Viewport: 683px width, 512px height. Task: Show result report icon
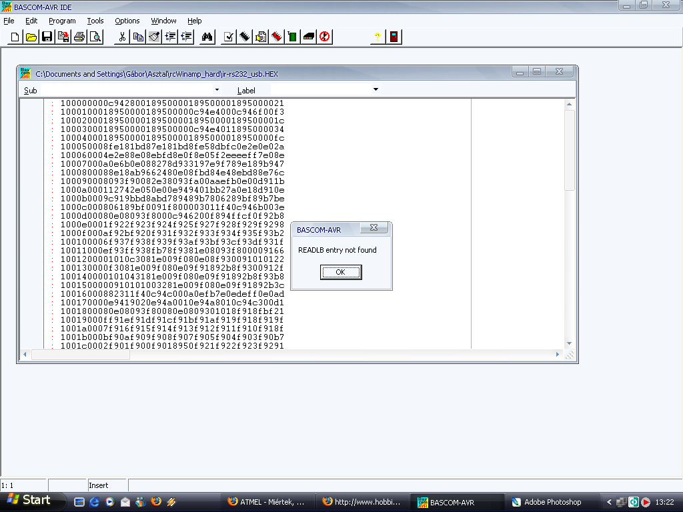point(261,37)
